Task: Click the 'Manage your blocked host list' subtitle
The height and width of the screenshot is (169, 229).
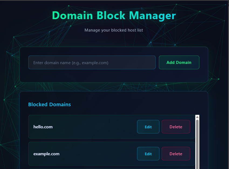Action: 114,30
